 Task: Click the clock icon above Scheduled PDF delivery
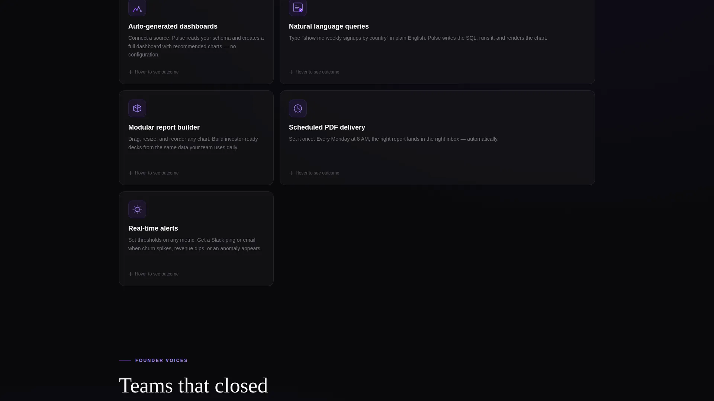pyautogui.click(x=298, y=108)
